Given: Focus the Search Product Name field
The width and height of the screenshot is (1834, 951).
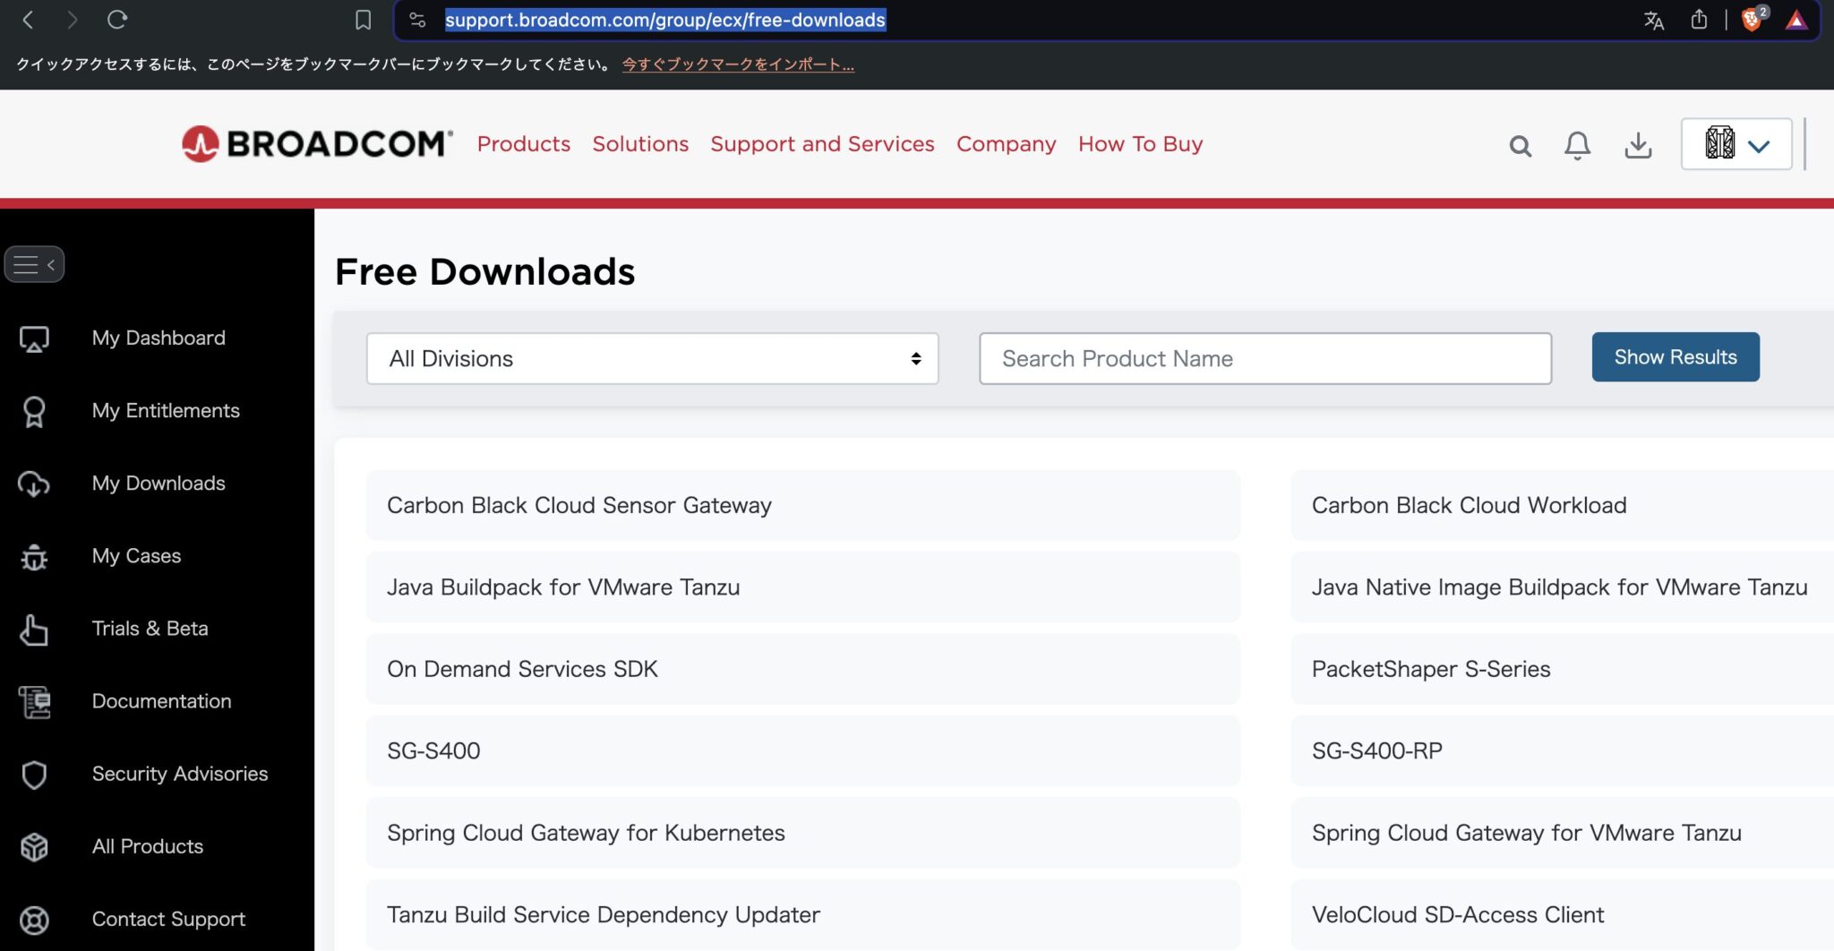Looking at the screenshot, I should point(1264,358).
